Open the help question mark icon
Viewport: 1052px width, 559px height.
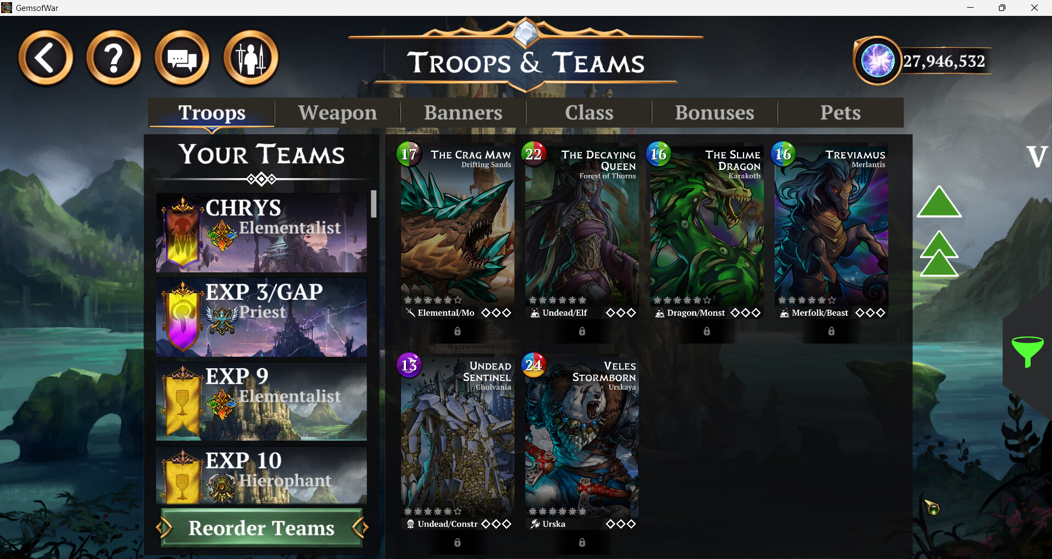pos(114,58)
